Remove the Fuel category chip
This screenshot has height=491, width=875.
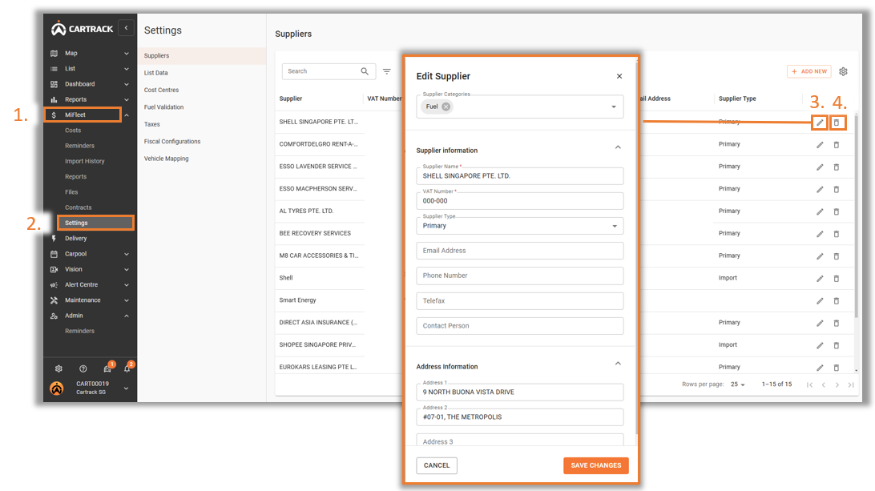pyautogui.click(x=446, y=107)
